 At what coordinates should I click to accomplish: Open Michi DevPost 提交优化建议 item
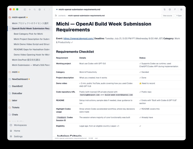(26, 60)
